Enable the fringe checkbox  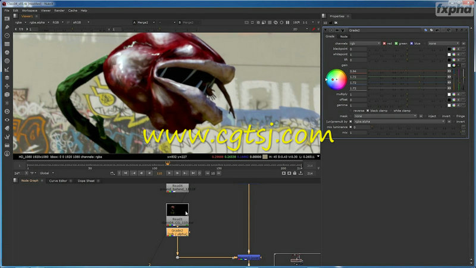click(x=454, y=116)
